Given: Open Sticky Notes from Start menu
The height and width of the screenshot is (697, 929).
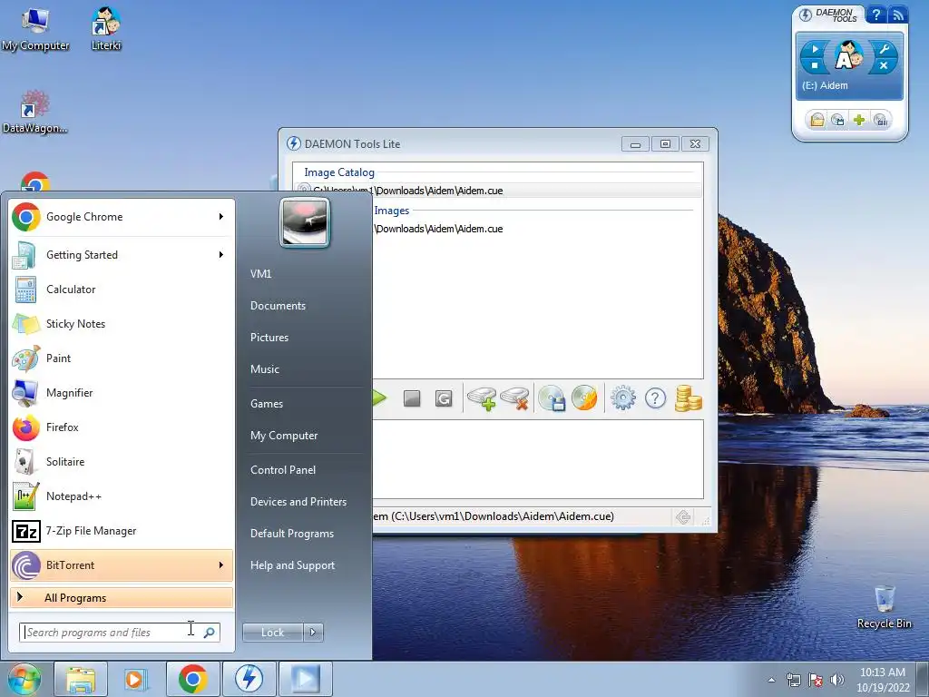Looking at the screenshot, I should tap(121, 324).
